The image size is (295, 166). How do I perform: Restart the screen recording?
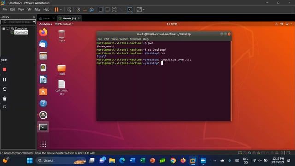point(5,89)
